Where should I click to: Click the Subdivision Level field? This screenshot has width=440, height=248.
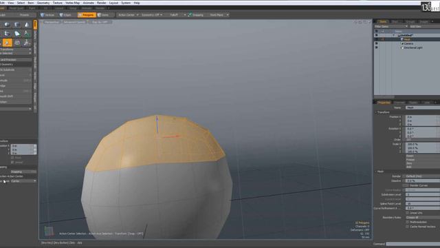[x=423, y=194]
